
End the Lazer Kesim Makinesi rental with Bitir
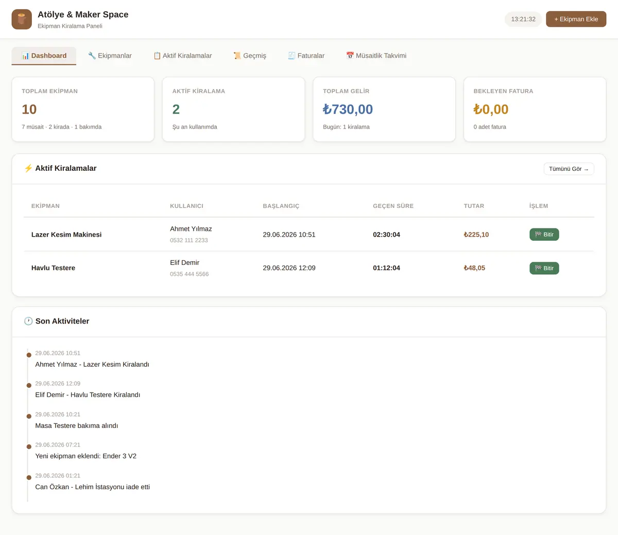(x=544, y=235)
